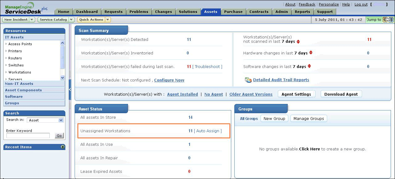Click red arrows beside Hardware changes days
This screenshot has width=395, height=179.
pos(311,53)
